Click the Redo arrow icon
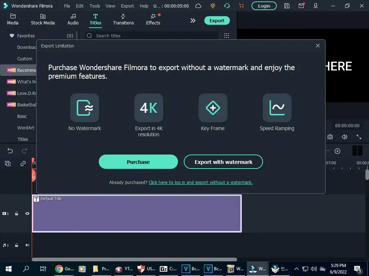Screen dimensions: 369x276 [x=25, y=151]
